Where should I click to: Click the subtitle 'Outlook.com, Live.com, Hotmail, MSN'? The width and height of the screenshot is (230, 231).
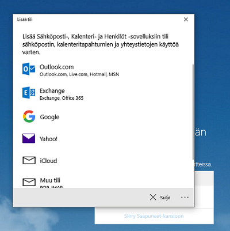tap(79, 74)
